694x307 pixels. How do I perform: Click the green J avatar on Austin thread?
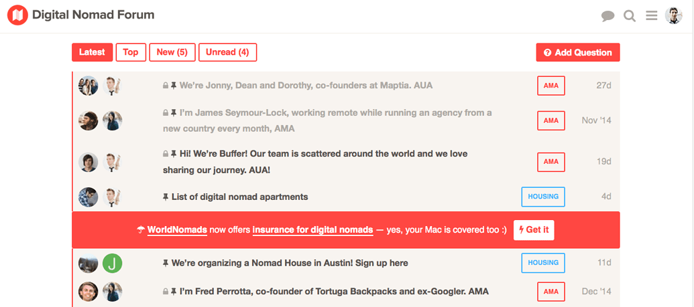coord(112,264)
